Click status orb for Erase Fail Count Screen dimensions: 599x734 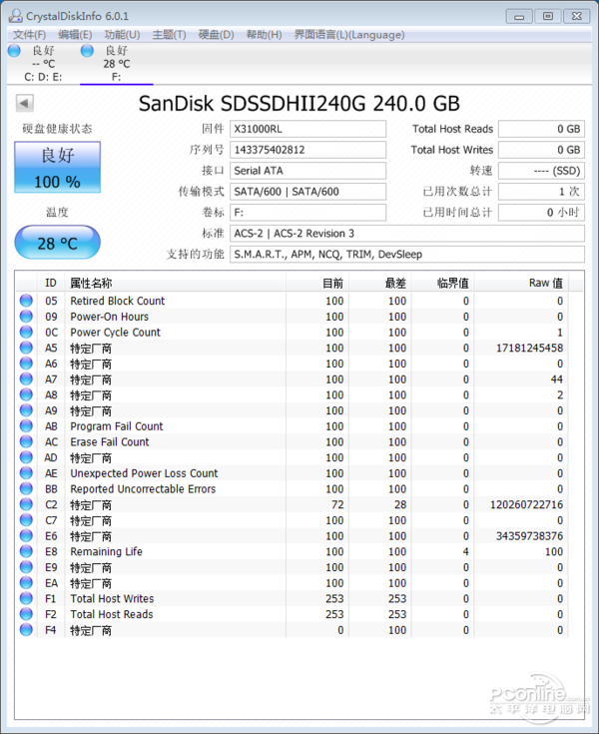pyautogui.click(x=26, y=442)
